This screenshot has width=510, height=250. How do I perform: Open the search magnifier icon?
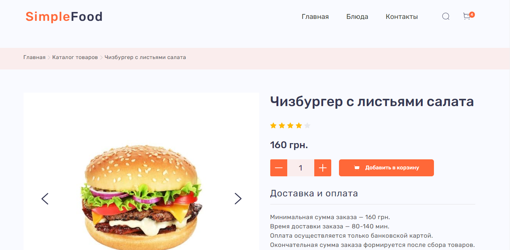446,16
